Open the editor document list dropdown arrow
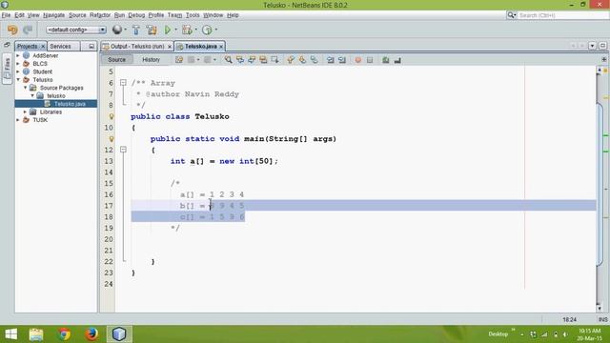 [x=592, y=46]
